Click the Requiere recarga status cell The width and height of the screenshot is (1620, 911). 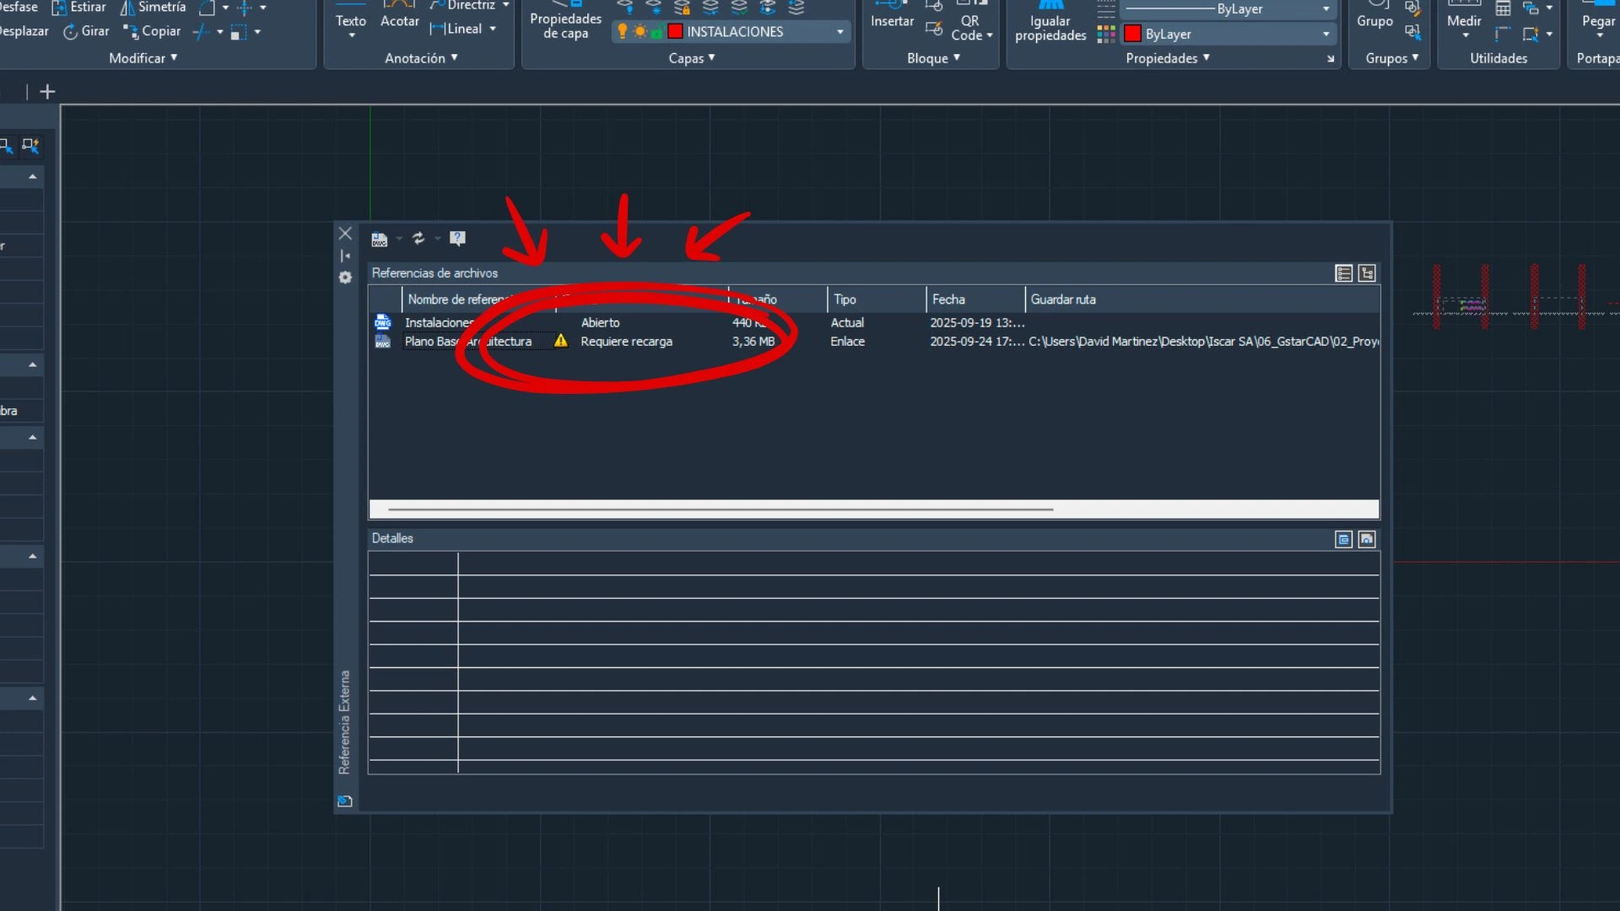click(x=626, y=342)
